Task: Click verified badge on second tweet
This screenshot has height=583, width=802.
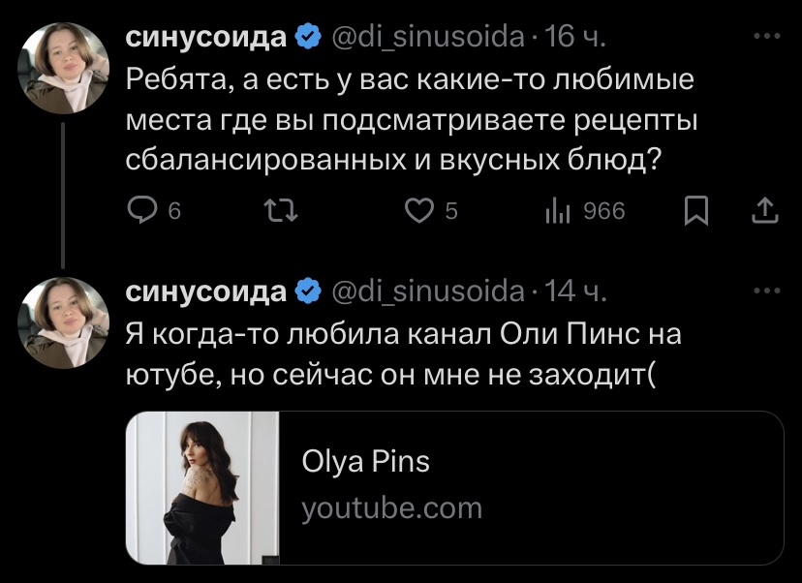Action: (308, 291)
